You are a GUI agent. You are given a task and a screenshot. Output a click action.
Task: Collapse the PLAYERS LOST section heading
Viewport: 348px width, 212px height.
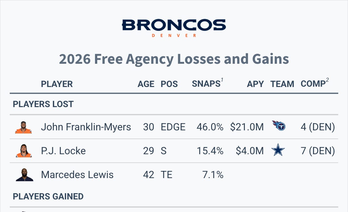point(43,104)
